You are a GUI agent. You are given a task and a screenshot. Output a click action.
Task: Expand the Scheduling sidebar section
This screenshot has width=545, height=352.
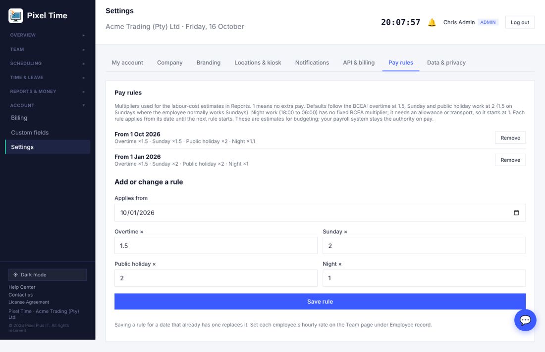[x=48, y=63]
